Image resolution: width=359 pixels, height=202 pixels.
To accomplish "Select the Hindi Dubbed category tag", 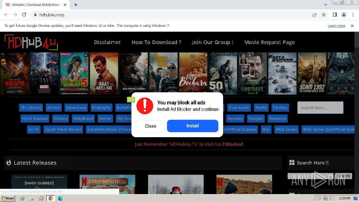I will [x=35, y=119].
